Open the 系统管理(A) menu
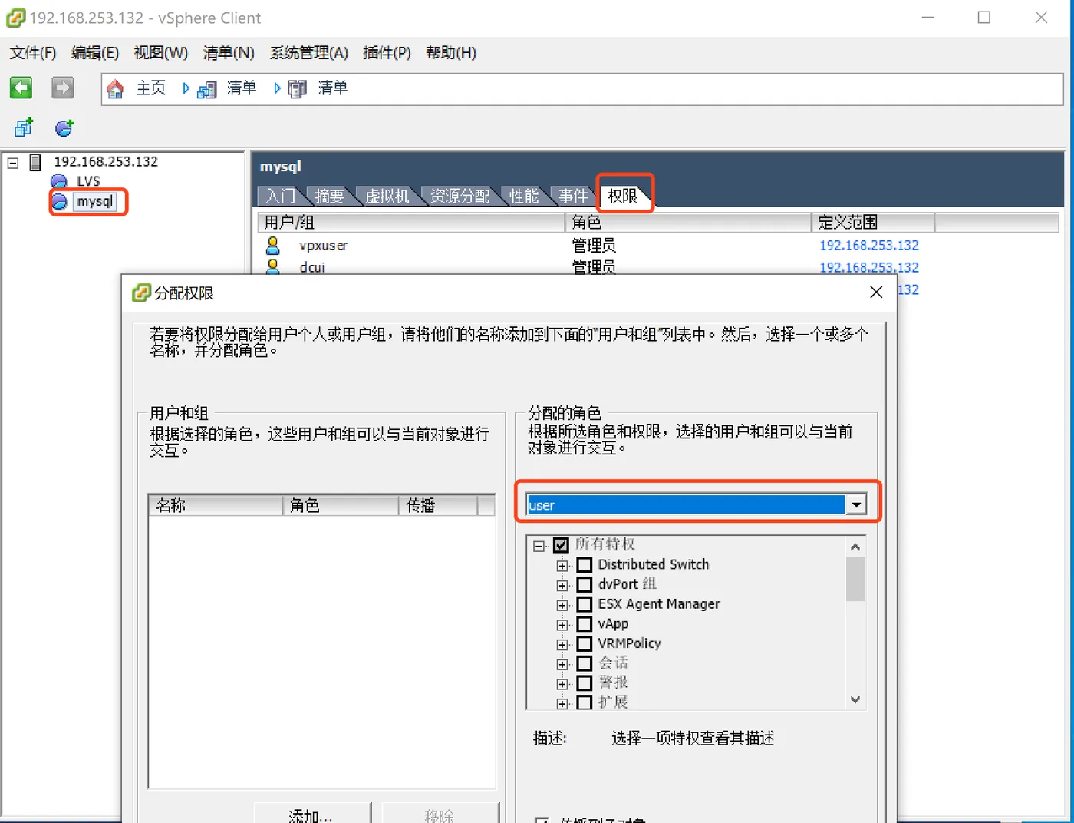1074x823 pixels. (x=308, y=53)
